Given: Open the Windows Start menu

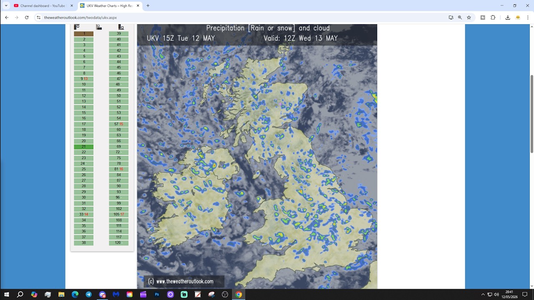Looking at the screenshot, I should click(x=7, y=295).
